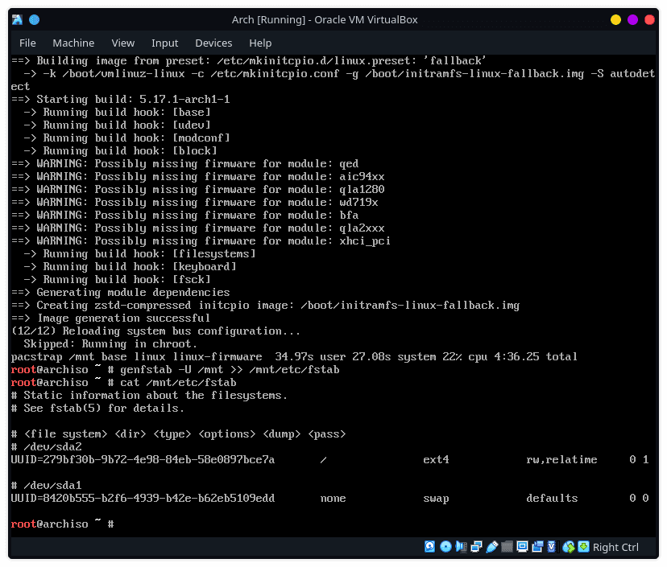This screenshot has width=667, height=567.
Task: Click the hard disk activity status icon
Action: (x=429, y=547)
